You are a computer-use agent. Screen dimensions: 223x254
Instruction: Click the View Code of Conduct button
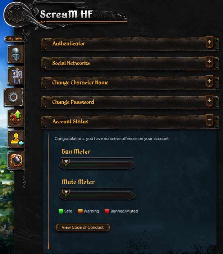coord(83,227)
